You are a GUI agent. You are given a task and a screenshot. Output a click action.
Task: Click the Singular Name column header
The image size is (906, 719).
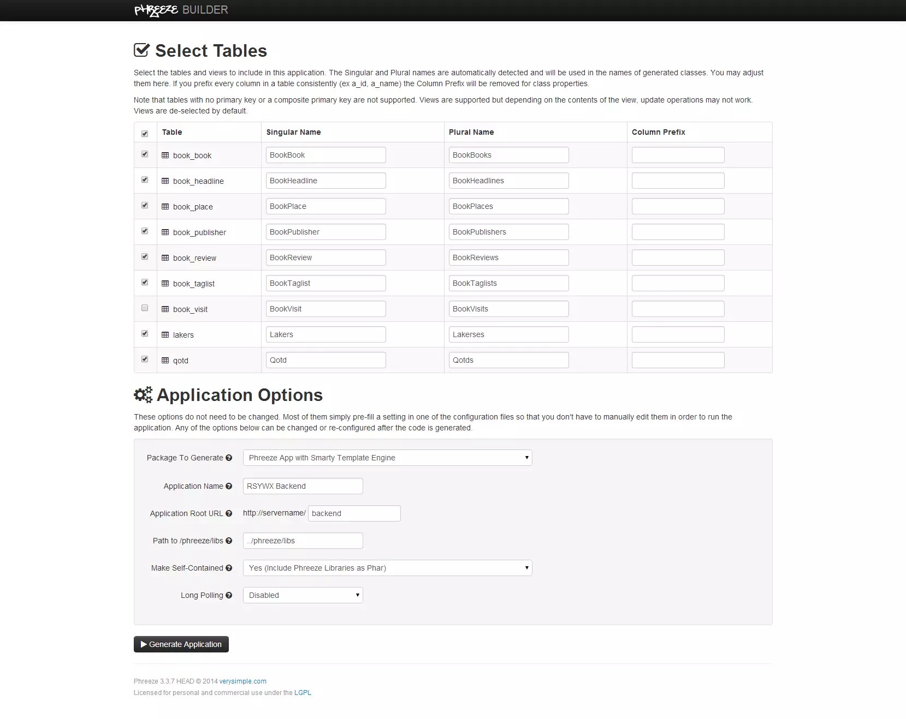pyautogui.click(x=293, y=132)
